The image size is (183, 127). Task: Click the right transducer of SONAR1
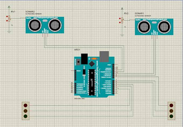pyautogui.click(x=164, y=27)
